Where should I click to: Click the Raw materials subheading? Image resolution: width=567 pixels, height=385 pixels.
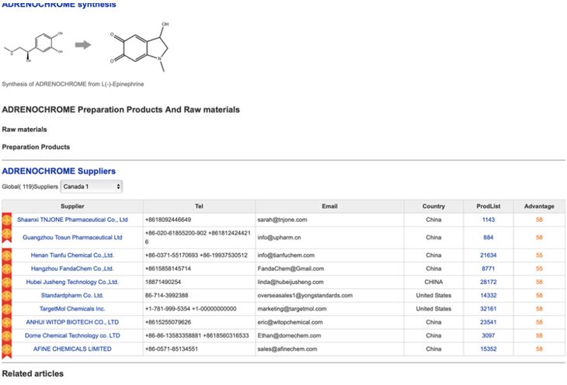pos(24,129)
